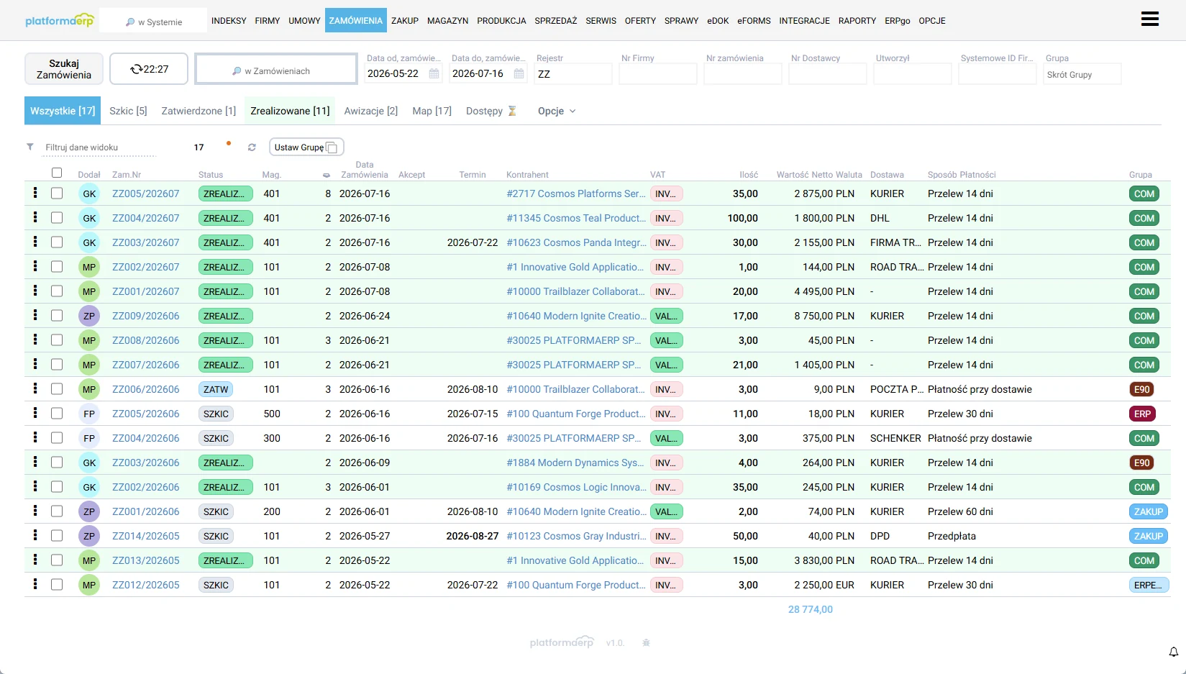
Task: Tick the checkbox for order ZZ008/202606
Action: pyautogui.click(x=57, y=340)
